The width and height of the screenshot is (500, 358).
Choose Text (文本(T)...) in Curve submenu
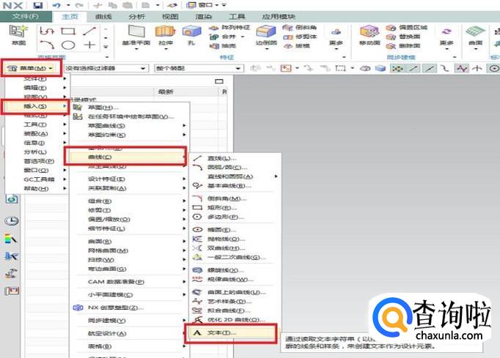(232, 333)
